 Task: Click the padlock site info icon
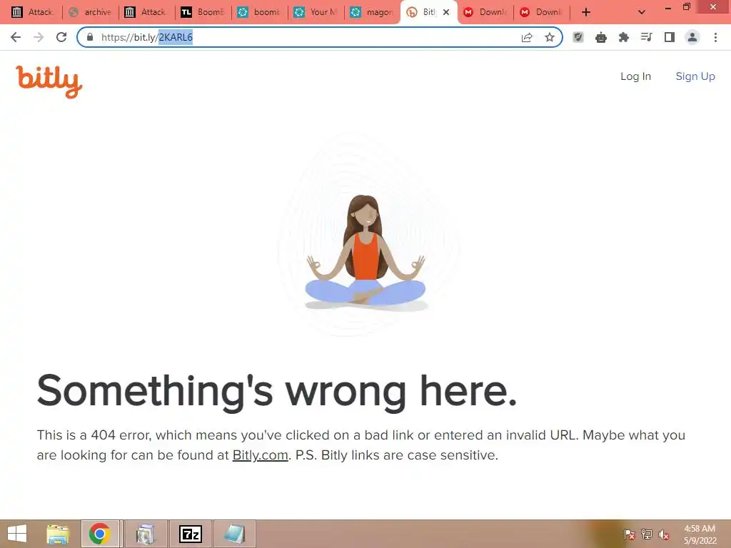[x=90, y=37]
